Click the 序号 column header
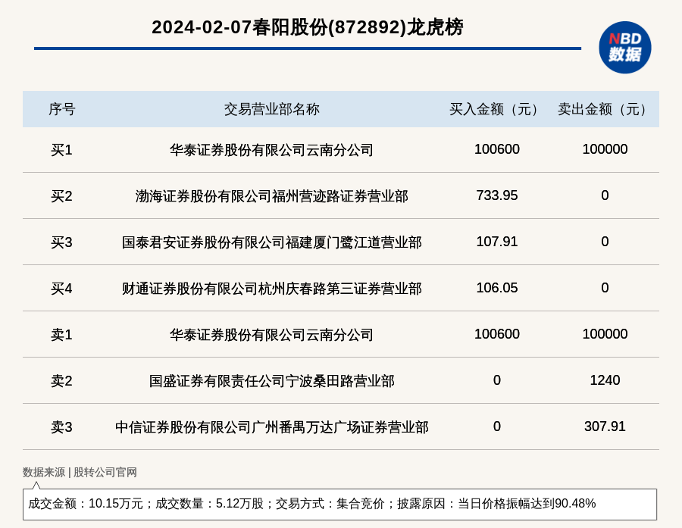 point(62,109)
